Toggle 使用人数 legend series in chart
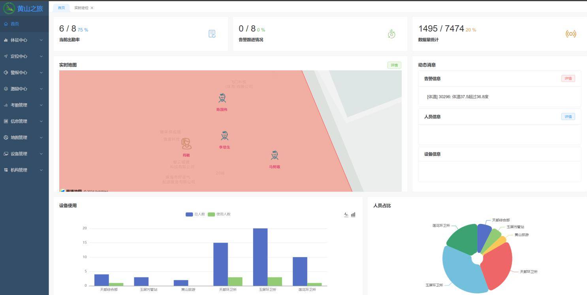The image size is (587, 295). click(x=219, y=214)
